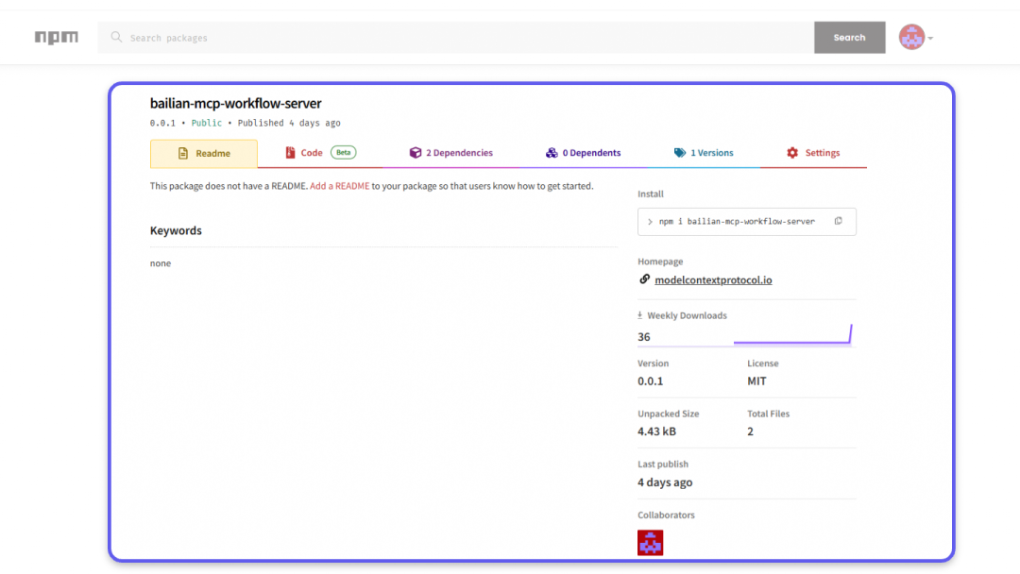View the 0 Dependents tab
This screenshot has height=574, width=1020.
583,153
